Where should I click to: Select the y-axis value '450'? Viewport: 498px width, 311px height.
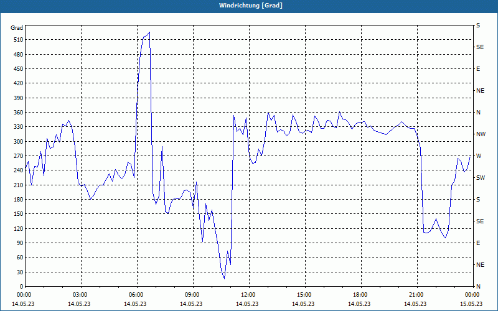(18, 69)
